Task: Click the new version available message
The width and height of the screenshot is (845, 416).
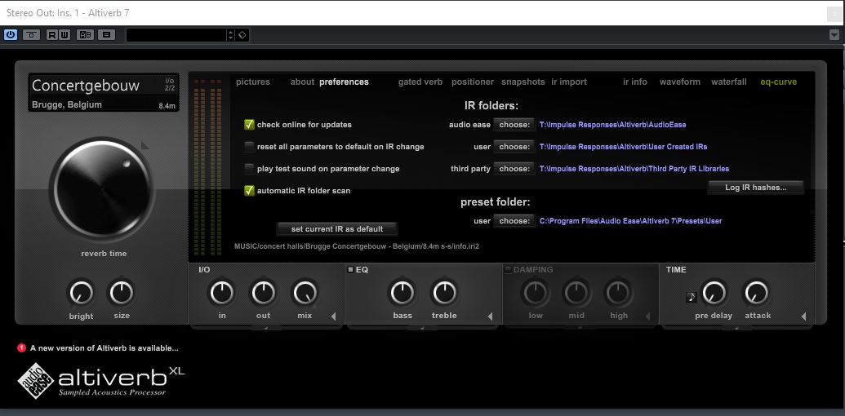Action: click(x=104, y=348)
